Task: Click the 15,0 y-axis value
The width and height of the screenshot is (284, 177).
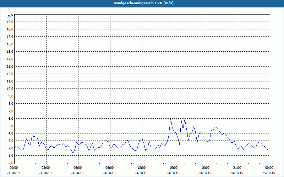Action: click(10, 51)
